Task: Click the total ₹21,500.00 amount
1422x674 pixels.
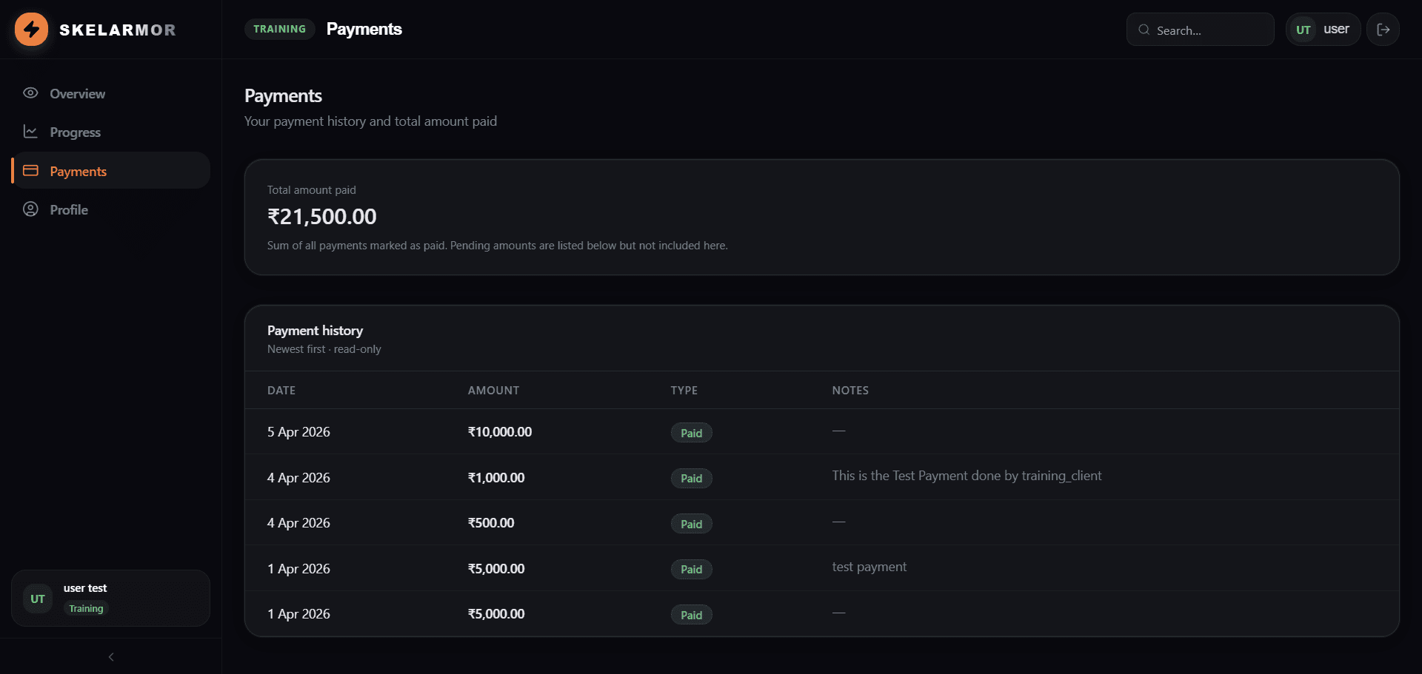Action: (x=321, y=217)
